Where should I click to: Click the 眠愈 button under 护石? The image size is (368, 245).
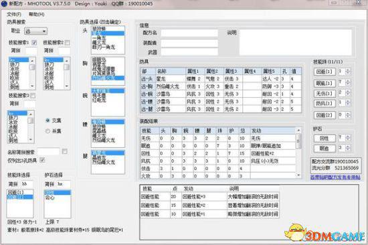325,148
